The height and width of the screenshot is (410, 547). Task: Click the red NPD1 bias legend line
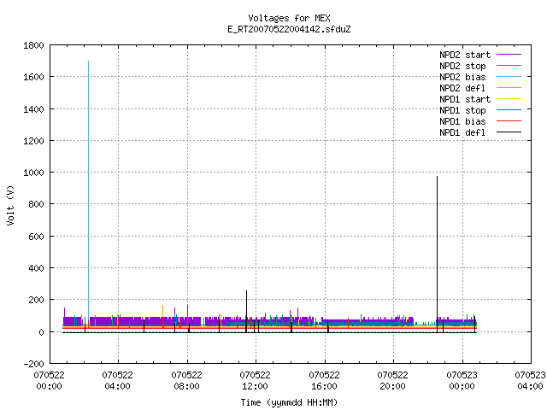[509, 121]
